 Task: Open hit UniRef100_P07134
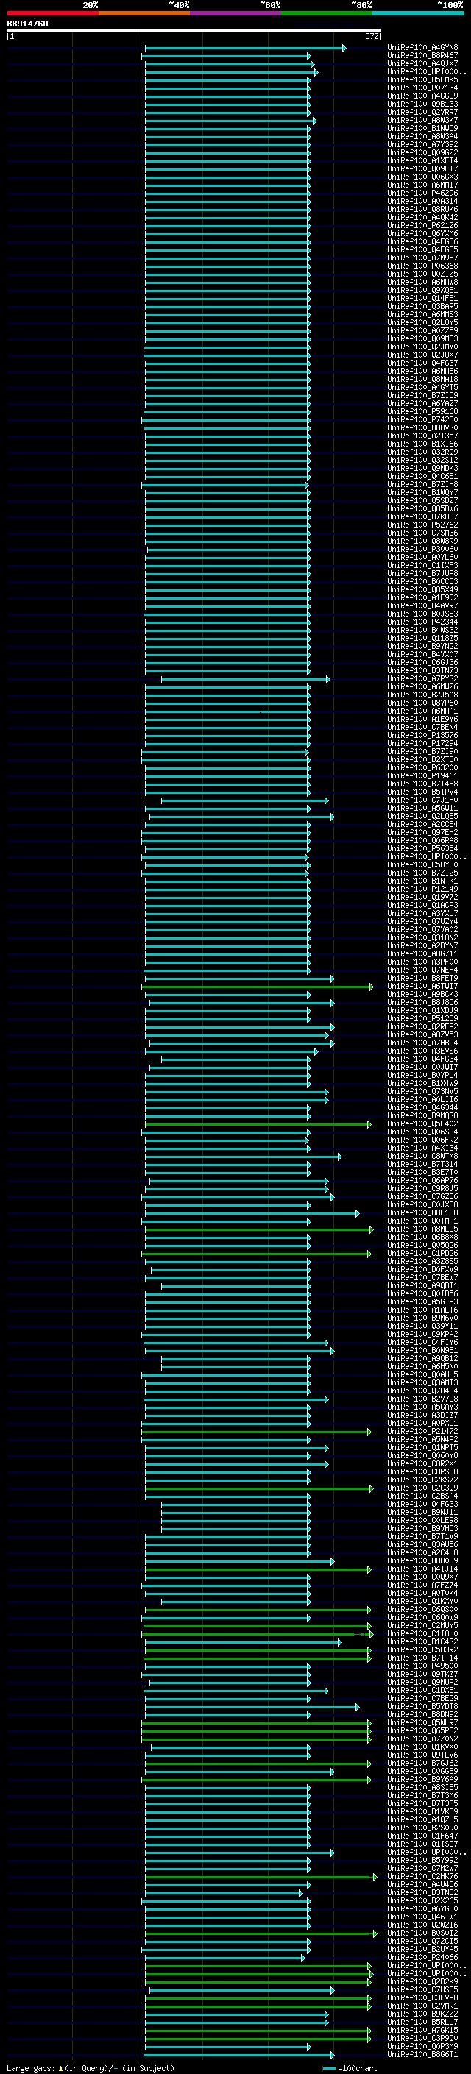422,88
